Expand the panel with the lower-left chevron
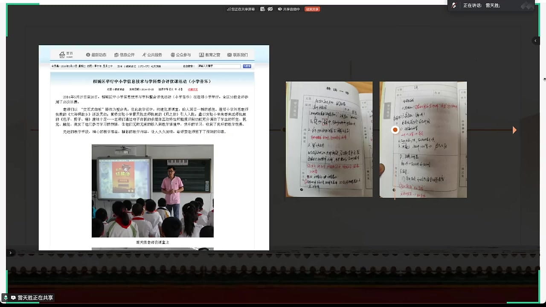 tap(10, 253)
